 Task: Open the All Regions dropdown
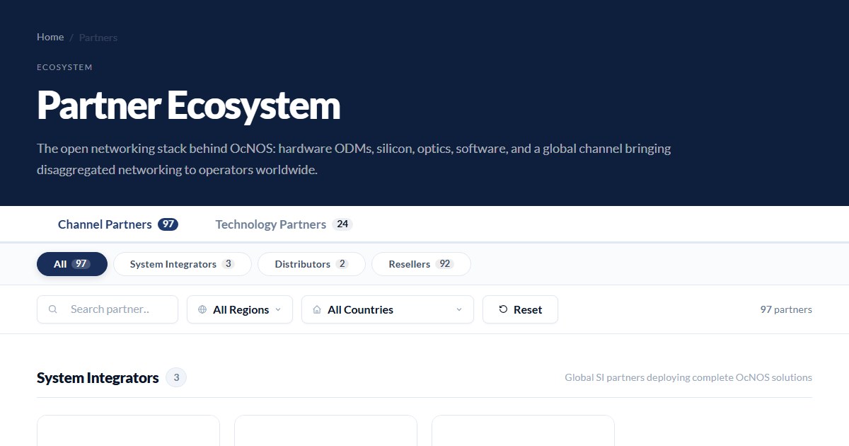pyautogui.click(x=240, y=309)
